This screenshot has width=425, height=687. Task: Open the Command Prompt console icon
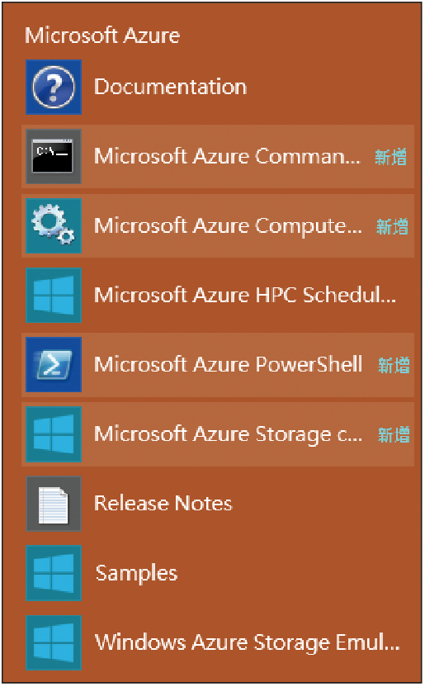[x=54, y=156]
